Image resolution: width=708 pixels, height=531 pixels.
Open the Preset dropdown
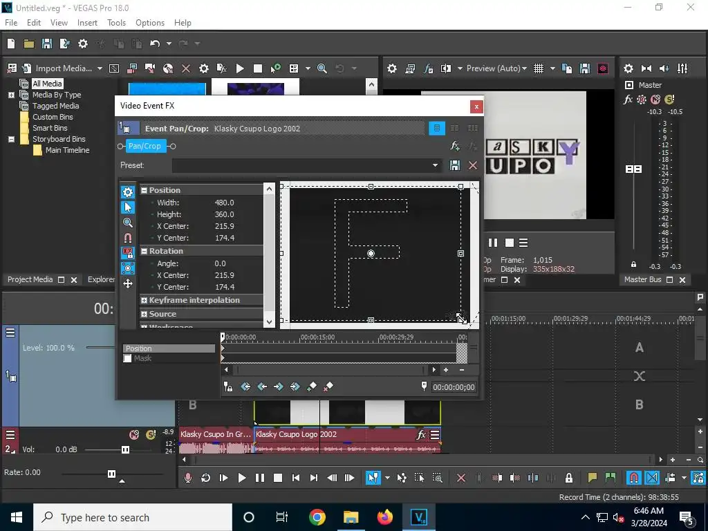tap(435, 165)
